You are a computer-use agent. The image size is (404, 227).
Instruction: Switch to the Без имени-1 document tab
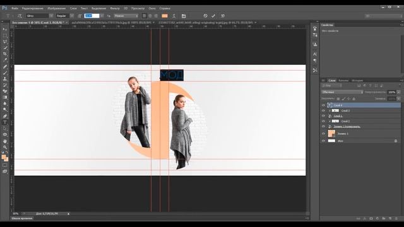38,23
